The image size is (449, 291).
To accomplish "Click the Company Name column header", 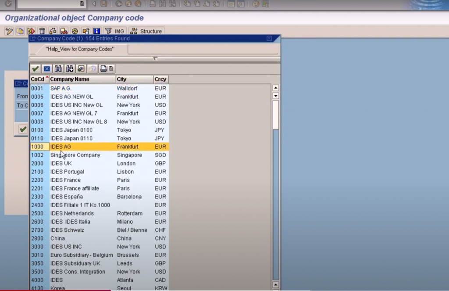I will pos(82,79).
